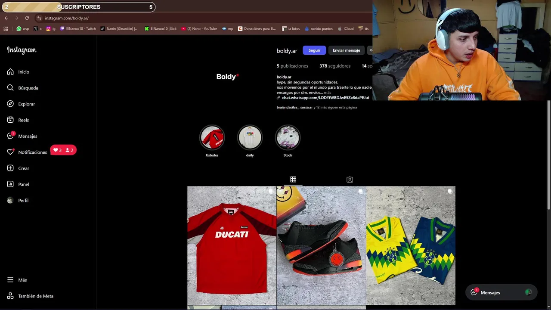Open the X bookmark
The width and height of the screenshot is (551, 310).
pos(37,29)
